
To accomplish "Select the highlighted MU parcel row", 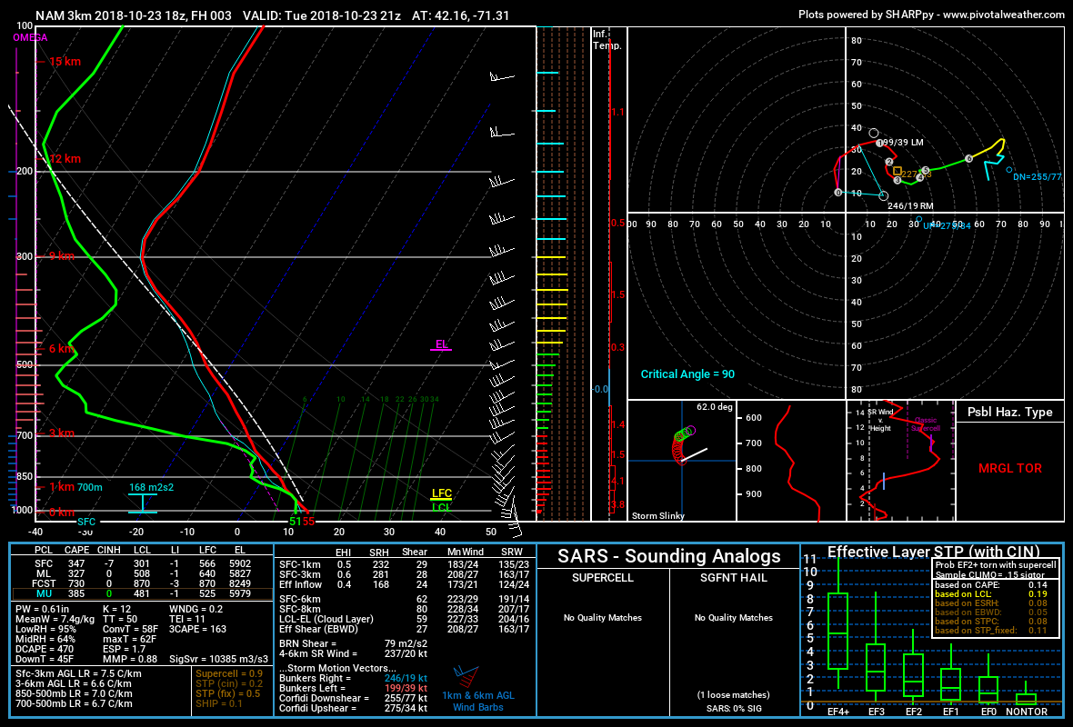I will 143,593.
